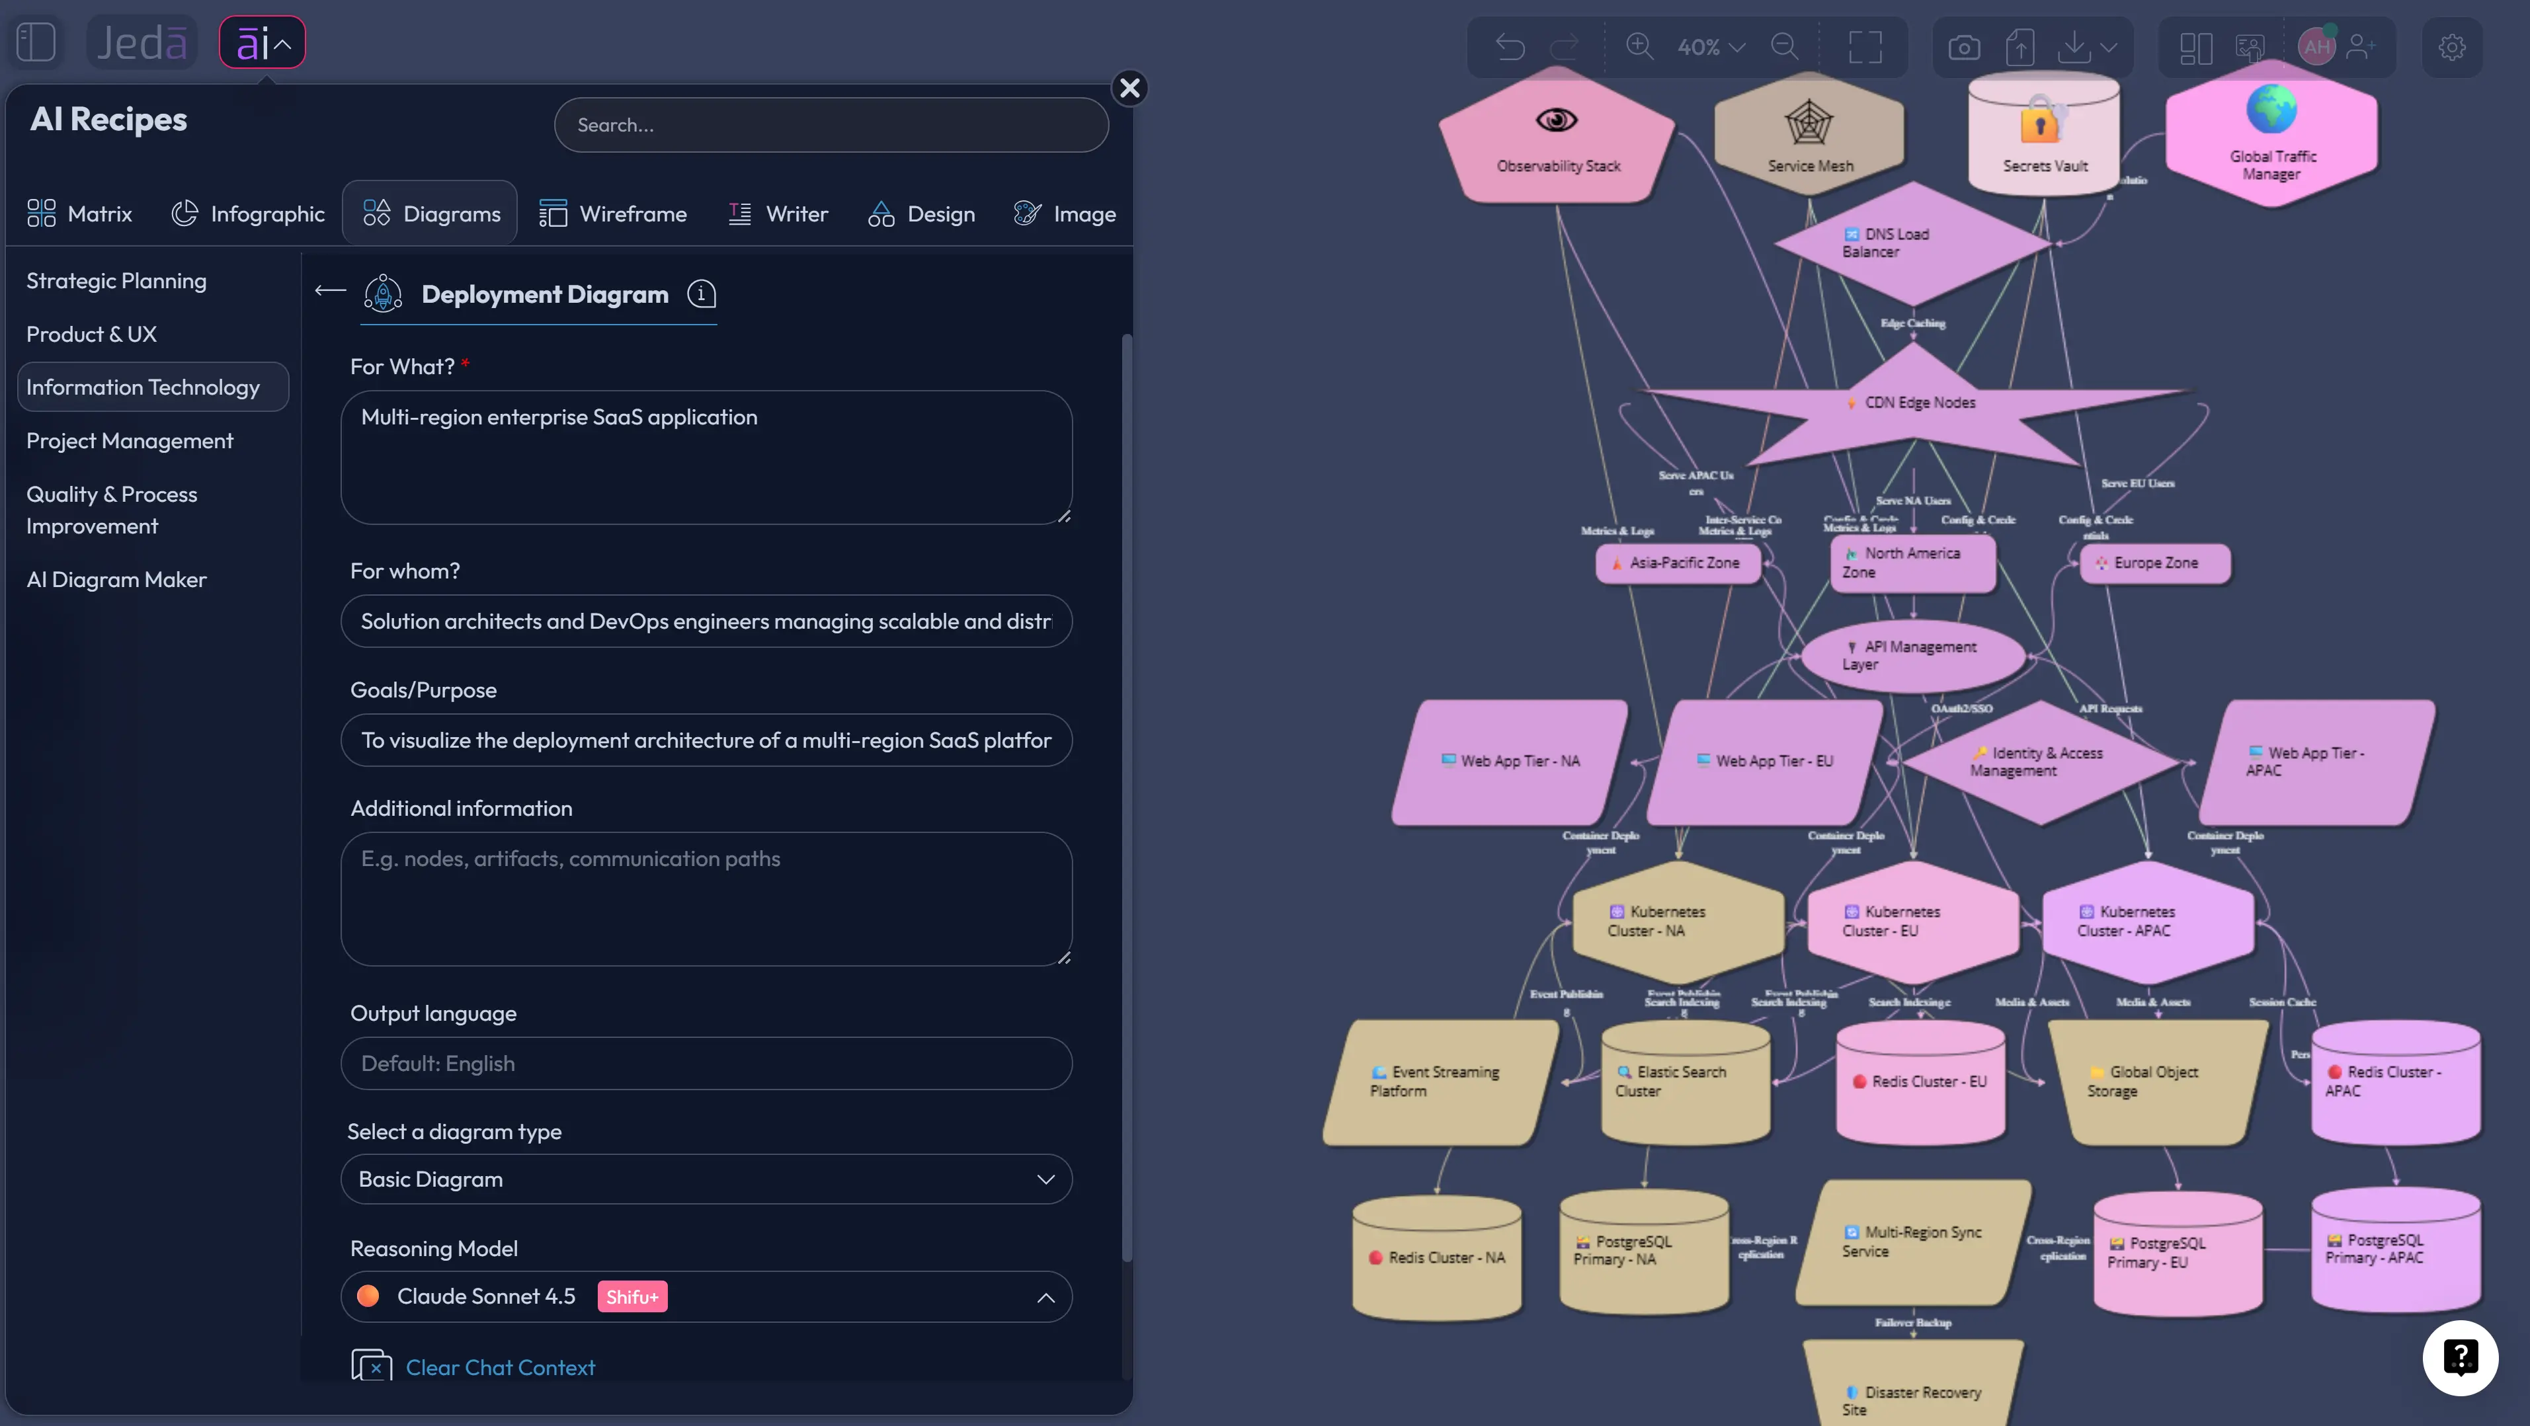Toggle the left sidebar panel icon
This screenshot has width=2530, height=1426.
(x=36, y=42)
